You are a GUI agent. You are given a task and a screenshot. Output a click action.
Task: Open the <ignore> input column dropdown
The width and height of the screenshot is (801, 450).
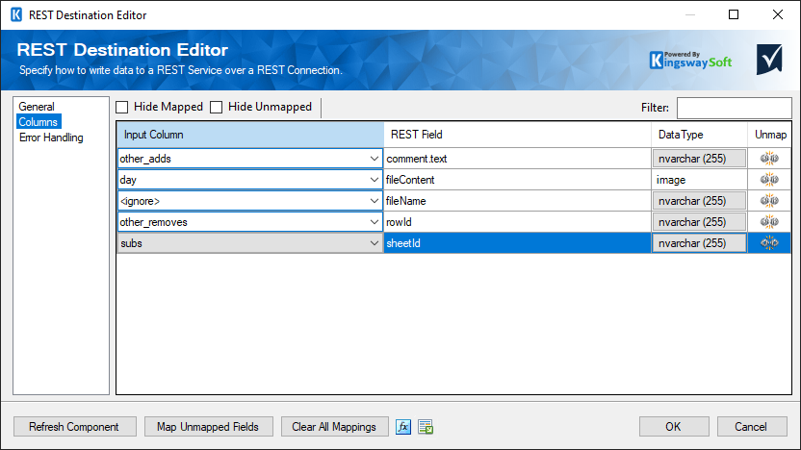[x=374, y=201]
